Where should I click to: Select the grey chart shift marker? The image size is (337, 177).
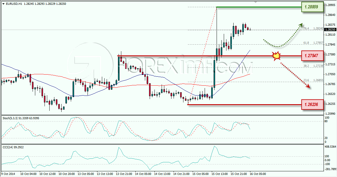coord(255,2)
